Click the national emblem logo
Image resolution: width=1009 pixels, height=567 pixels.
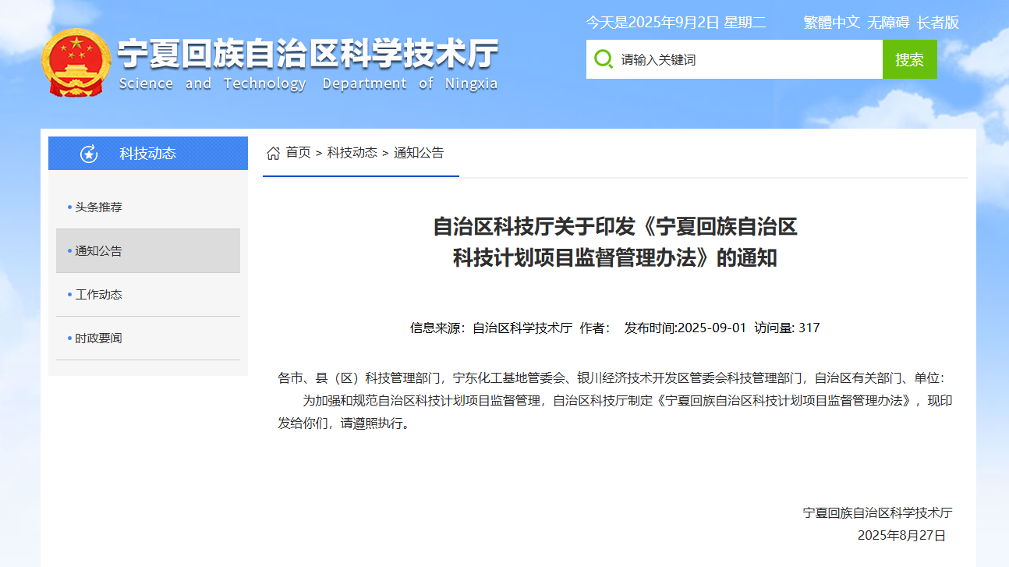point(76,62)
